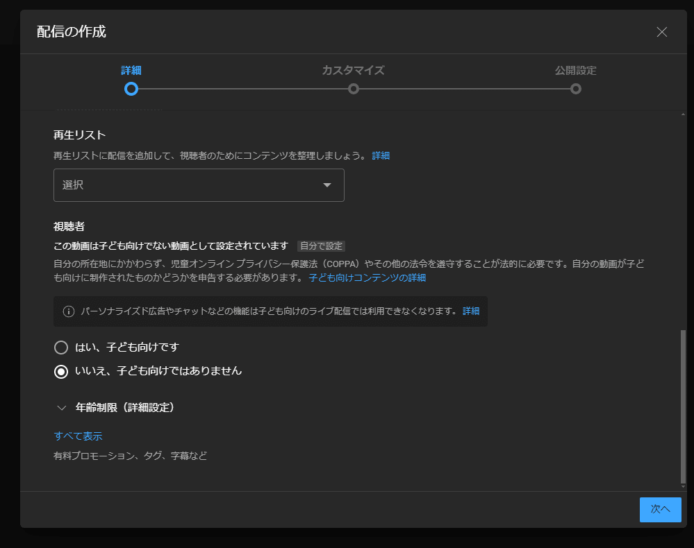Select はい、子ども向けです radio button

[x=61, y=348]
